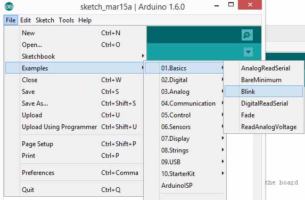Image resolution: width=305 pixels, height=200 pixels.
Task: Open the ReadAnalogVoltage example sketch
Action: point(264,127)
